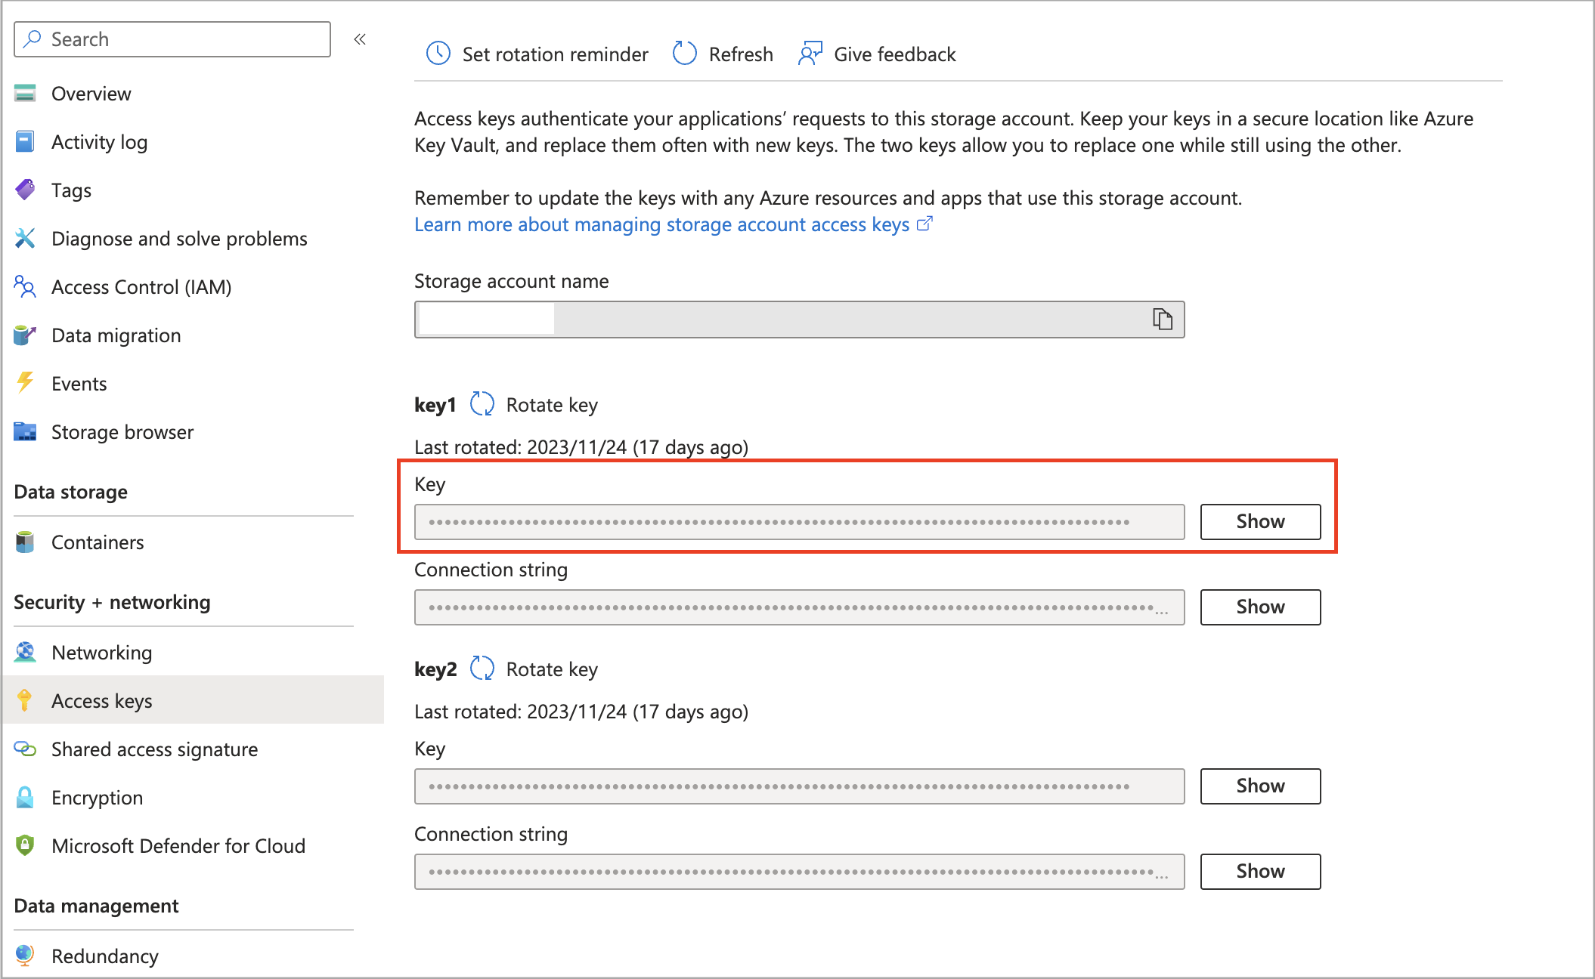Give feedback on this page
Image resolution: width=1595 pixels, height=979 pixels.
click(876, 54)
